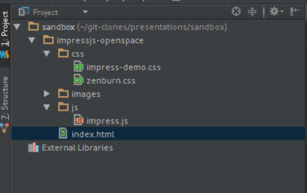Expand the images folder

click(x=47, y=94)
